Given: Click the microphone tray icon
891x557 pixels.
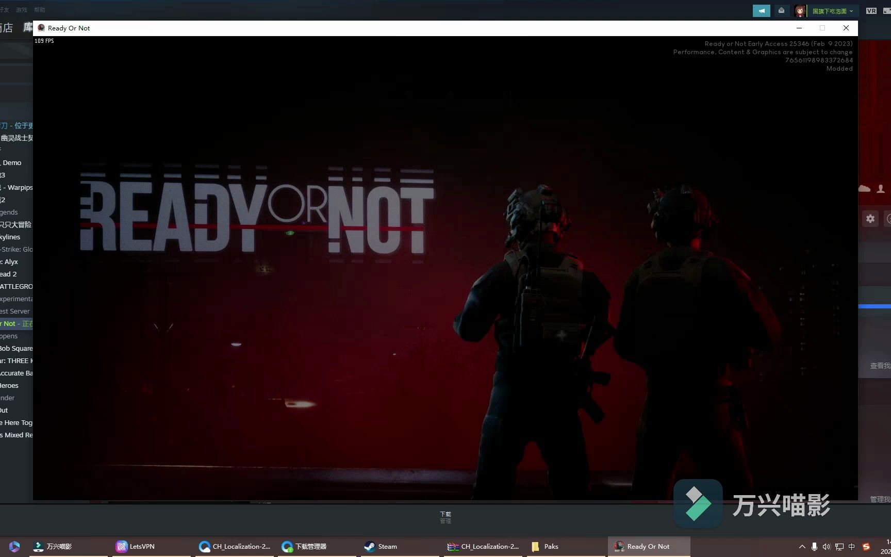Looking at the screenshot, I should (814, 547).
